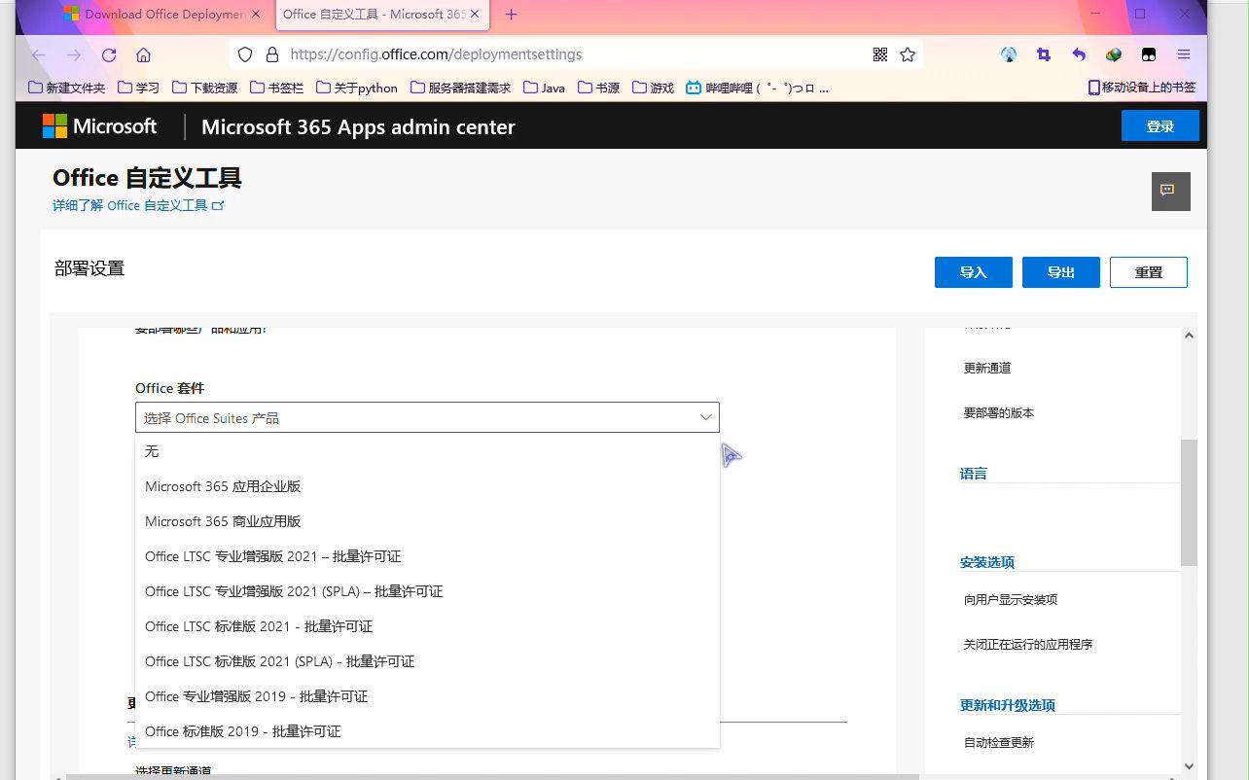1249x780 pixels.
Task: Click the globe avatar extension icon
Action: [1009, 54]
